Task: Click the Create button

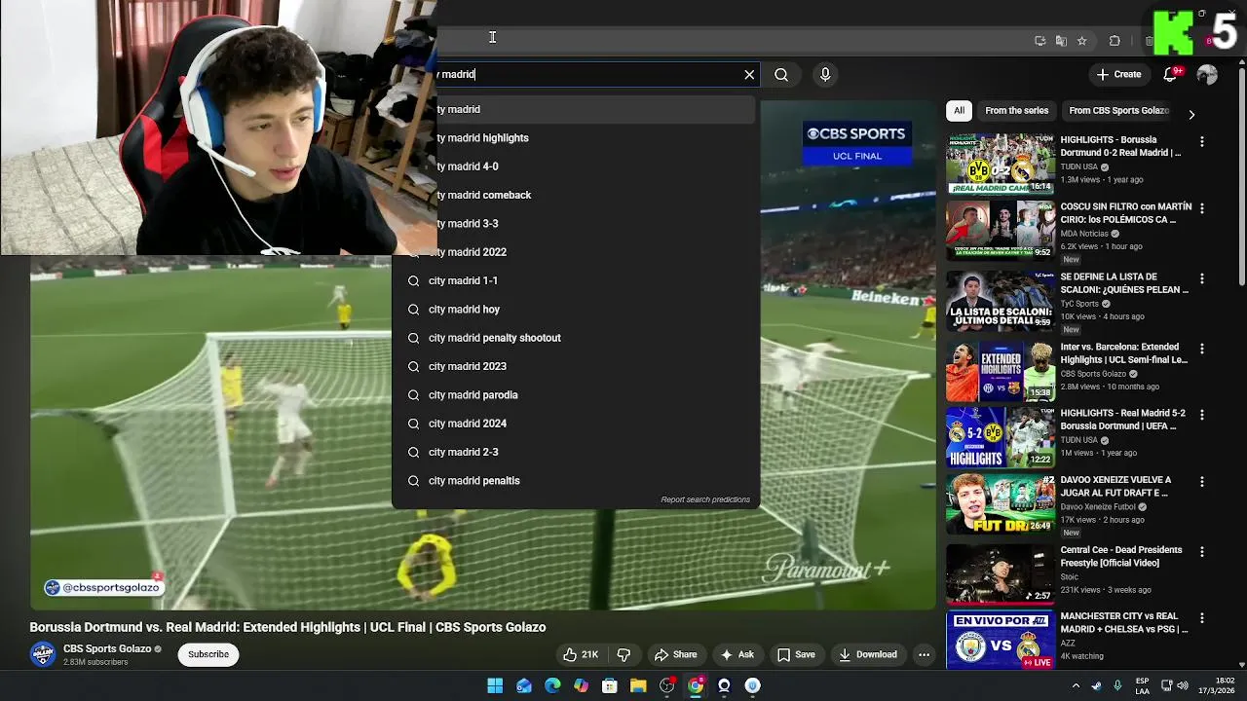Action: tap(1118, 74)
